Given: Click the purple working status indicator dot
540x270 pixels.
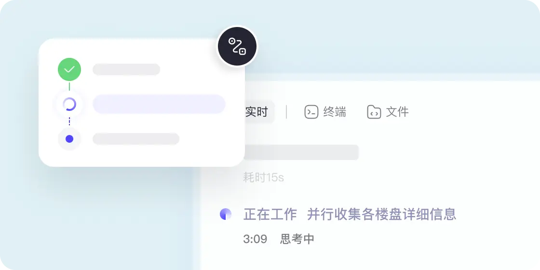Looking at the screenshot, I should (x=226, y=214).
